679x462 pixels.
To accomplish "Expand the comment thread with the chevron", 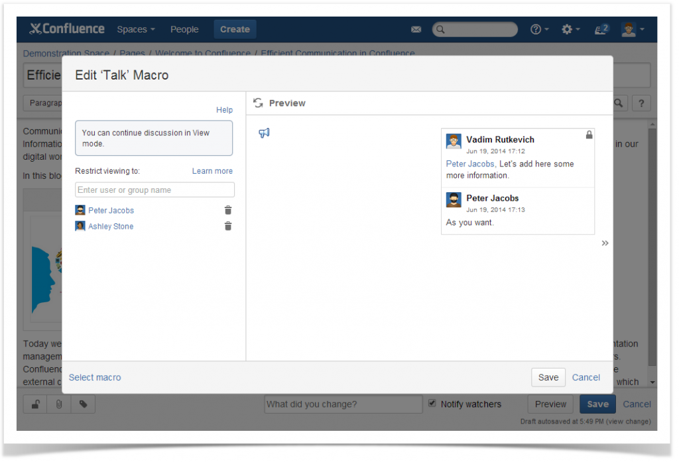I will click(604, 243).
